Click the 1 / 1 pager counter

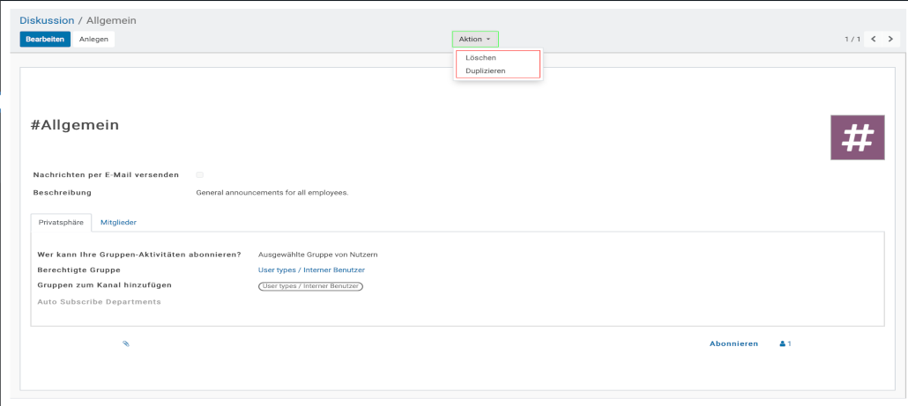[852, 39]
